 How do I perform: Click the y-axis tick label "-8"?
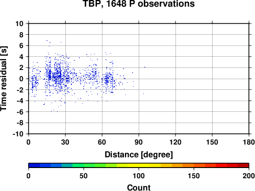[20, 123]
